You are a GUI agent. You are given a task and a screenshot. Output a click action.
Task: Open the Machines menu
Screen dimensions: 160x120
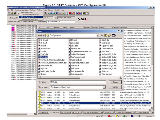point(33,10)
